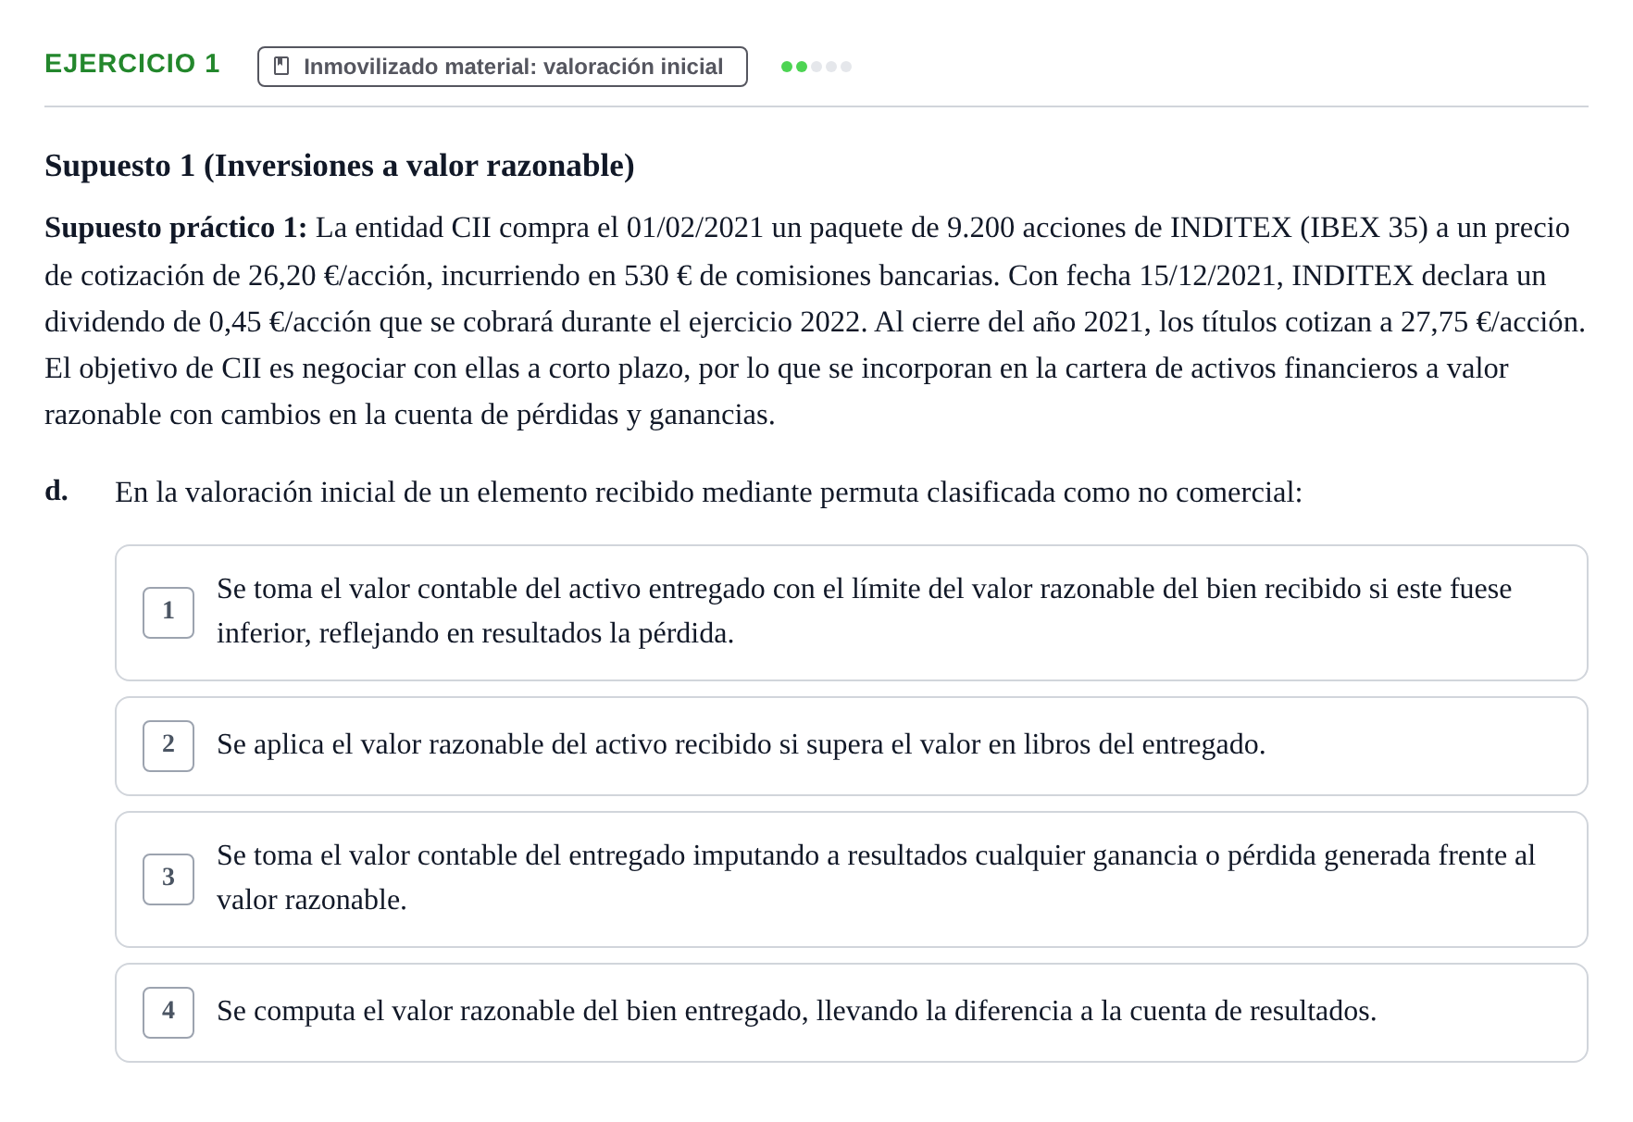Viewport: 1633px width, 1122px height.
Task: Choose option 'Se toma el valor contable del entregado imputando a resultados'
Action: (x=852, y=879)
